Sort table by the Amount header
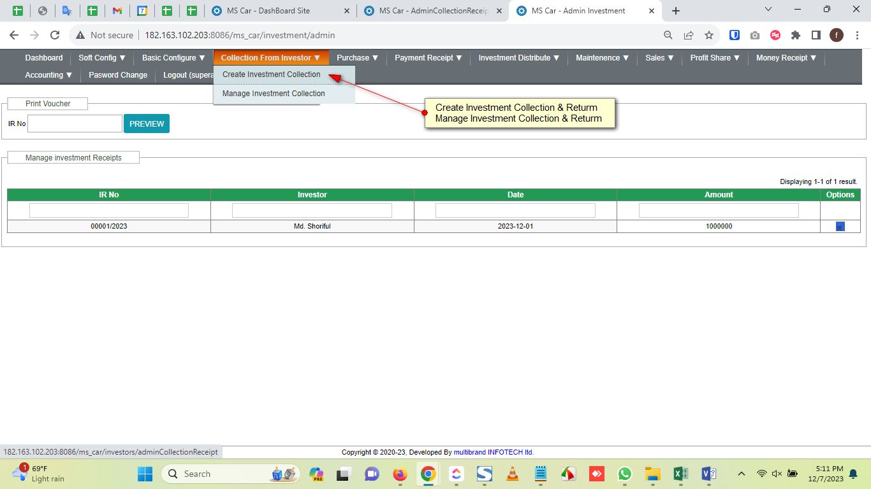This screenshot has height=489, width=871. [719, 195]
